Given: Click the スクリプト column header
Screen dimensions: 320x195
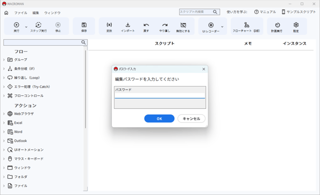Looking at the screenshot, I should [165, 43].
